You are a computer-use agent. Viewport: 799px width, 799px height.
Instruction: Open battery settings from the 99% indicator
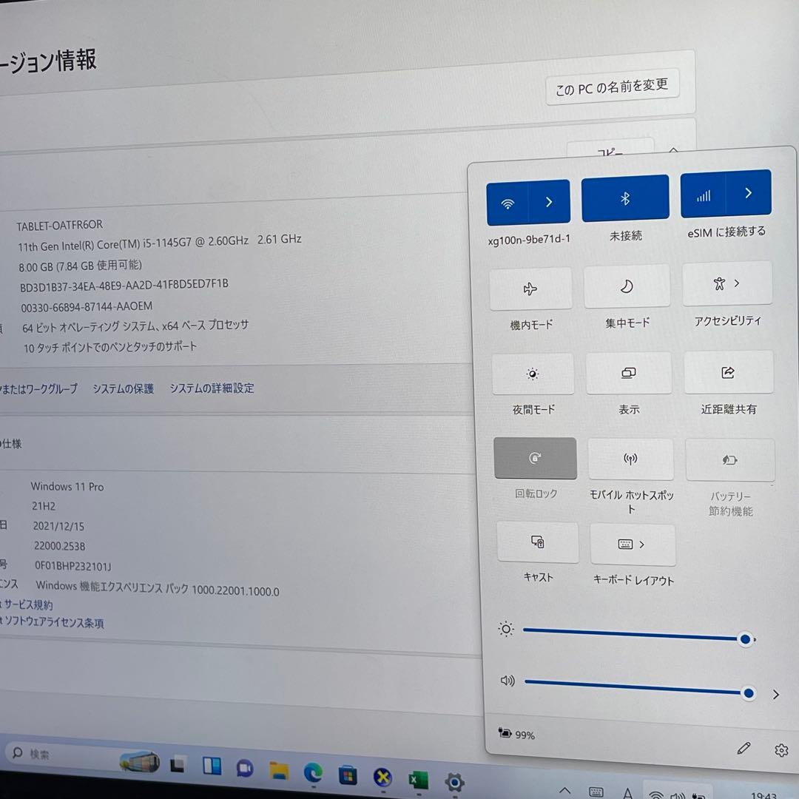click(516, 735)
